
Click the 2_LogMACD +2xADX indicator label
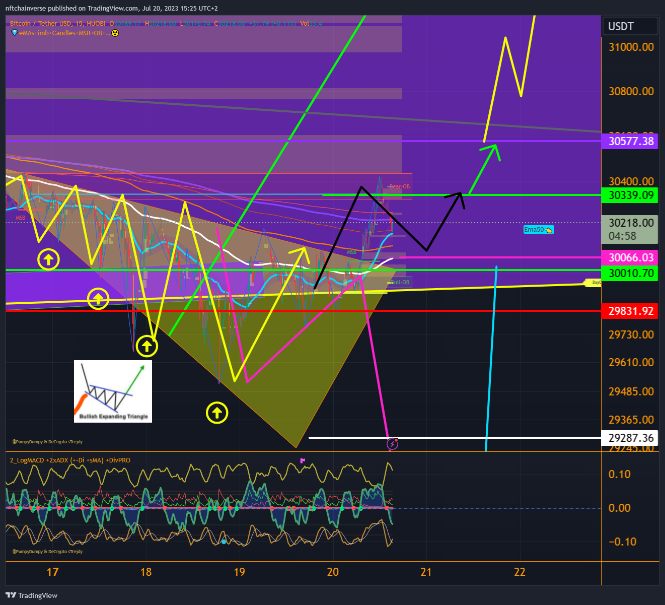(x=70, y=460)
